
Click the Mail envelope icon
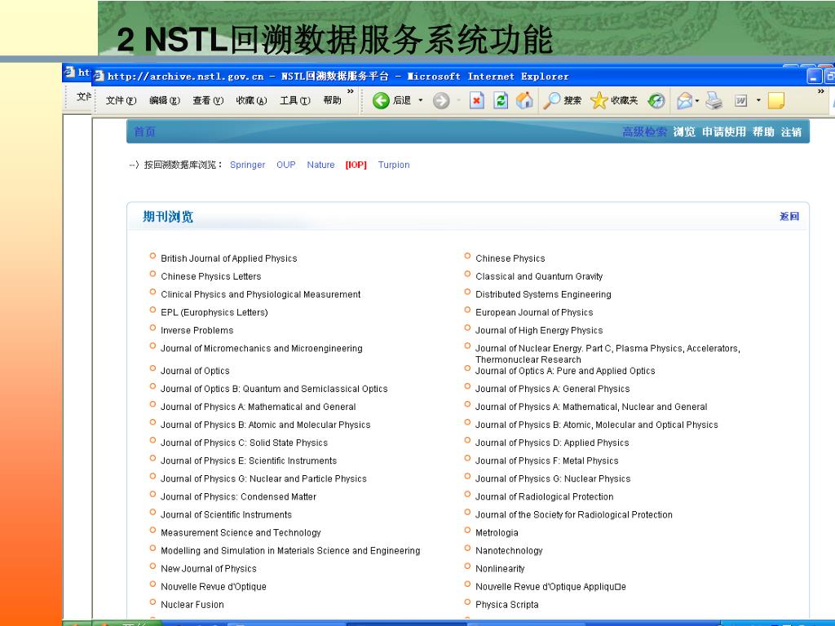(684, 100)
